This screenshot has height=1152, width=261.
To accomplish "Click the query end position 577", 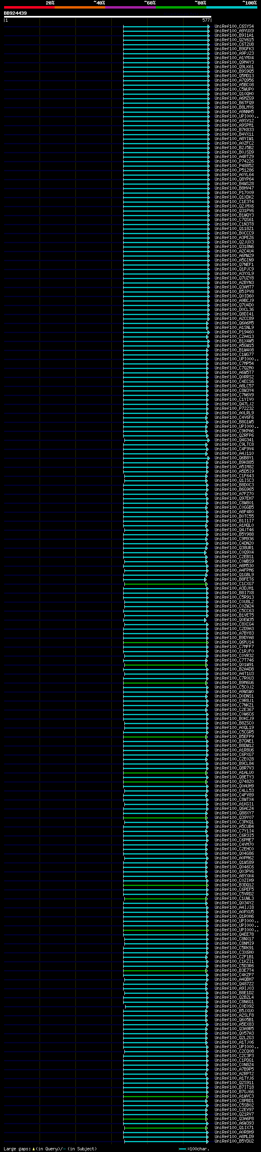I will point(206,20).
